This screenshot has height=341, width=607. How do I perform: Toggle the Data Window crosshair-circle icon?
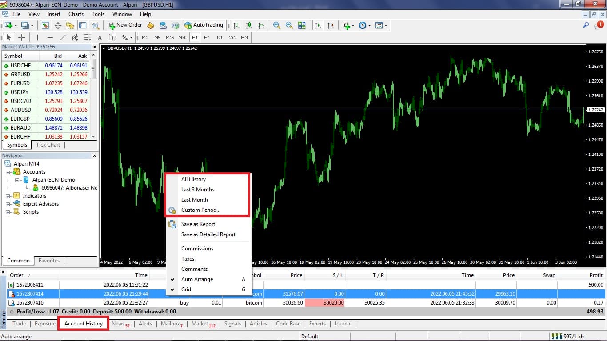[x=58, y=25]
